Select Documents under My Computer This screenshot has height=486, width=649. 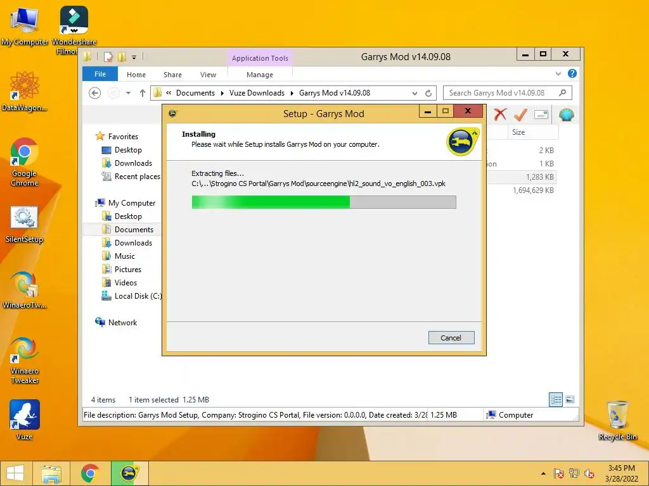pos(134,229)
